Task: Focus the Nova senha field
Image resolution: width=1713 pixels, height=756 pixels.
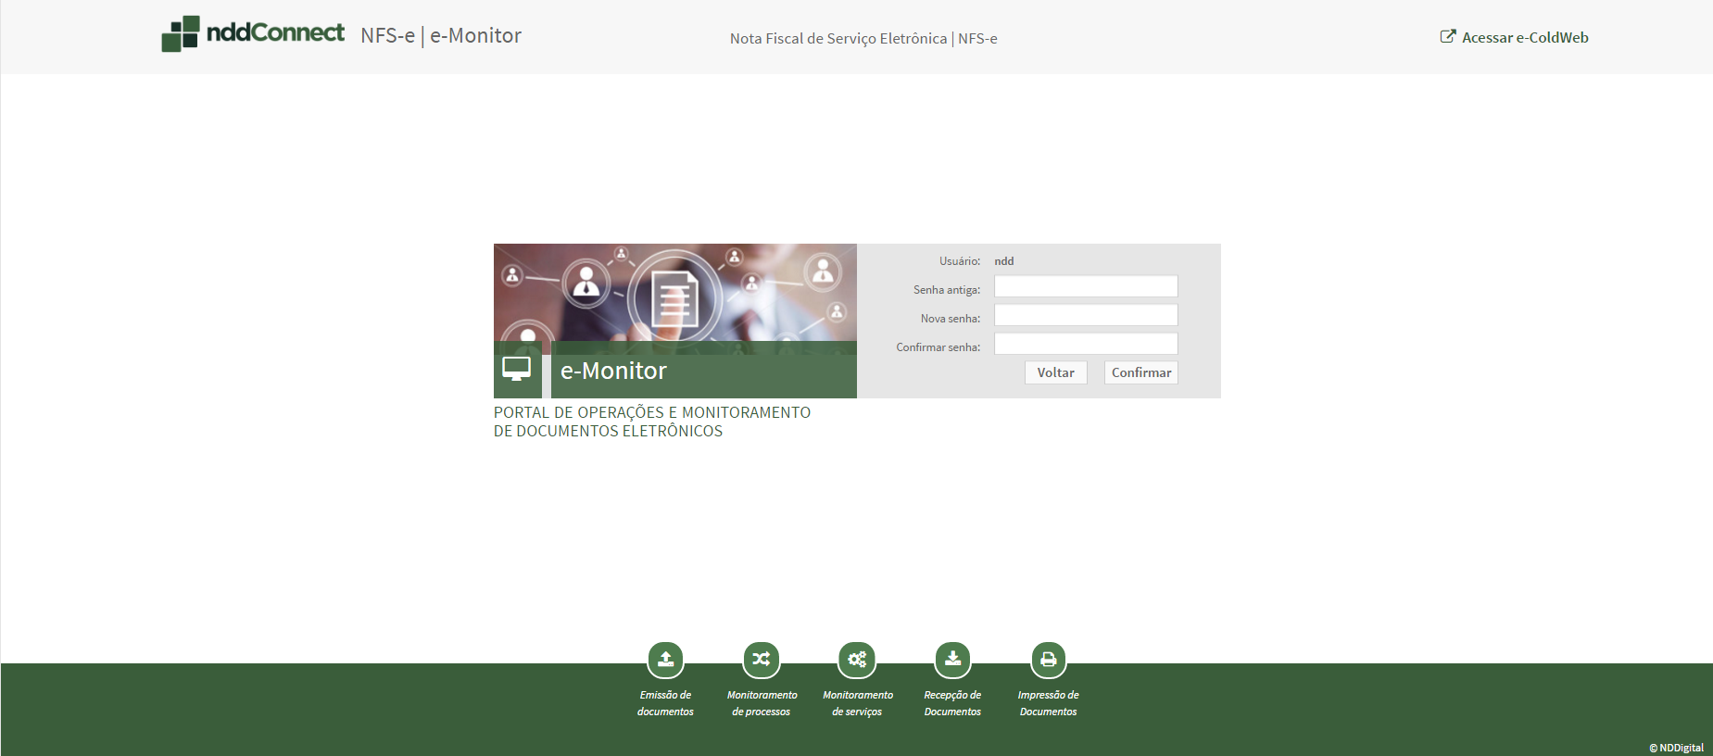Action: coord(1086,315)
